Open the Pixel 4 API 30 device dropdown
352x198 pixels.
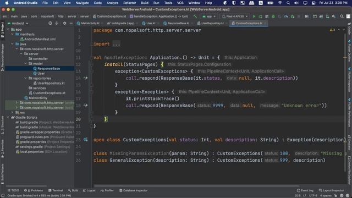[x=235, y=16]
